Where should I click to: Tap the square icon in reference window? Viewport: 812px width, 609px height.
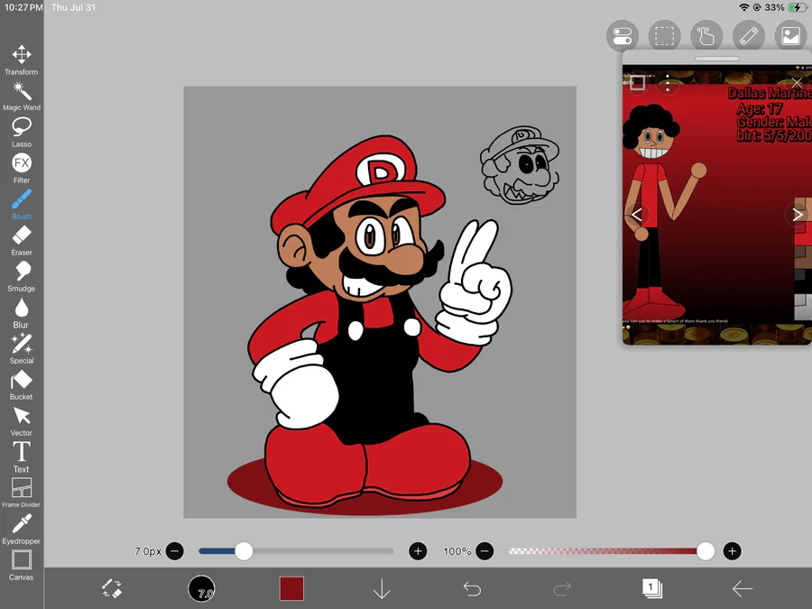point(638,83)
